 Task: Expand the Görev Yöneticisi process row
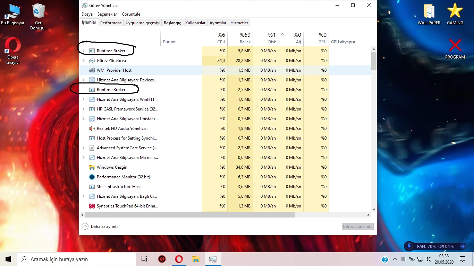[83, 61]
